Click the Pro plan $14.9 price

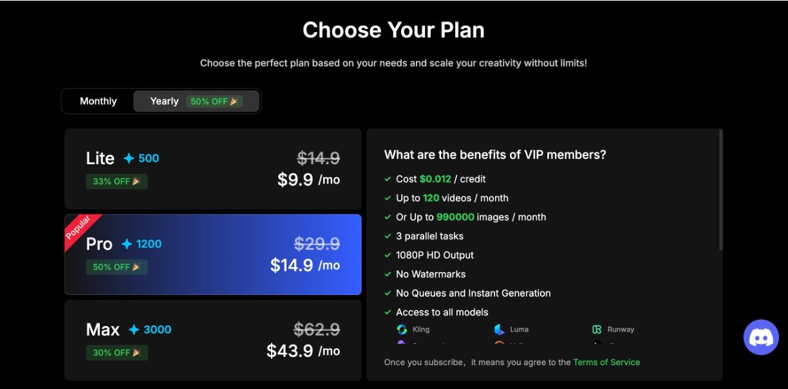click(292, 265)
